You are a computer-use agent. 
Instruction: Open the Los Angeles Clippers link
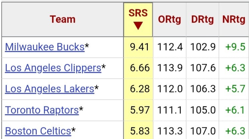tap(53, 68)
